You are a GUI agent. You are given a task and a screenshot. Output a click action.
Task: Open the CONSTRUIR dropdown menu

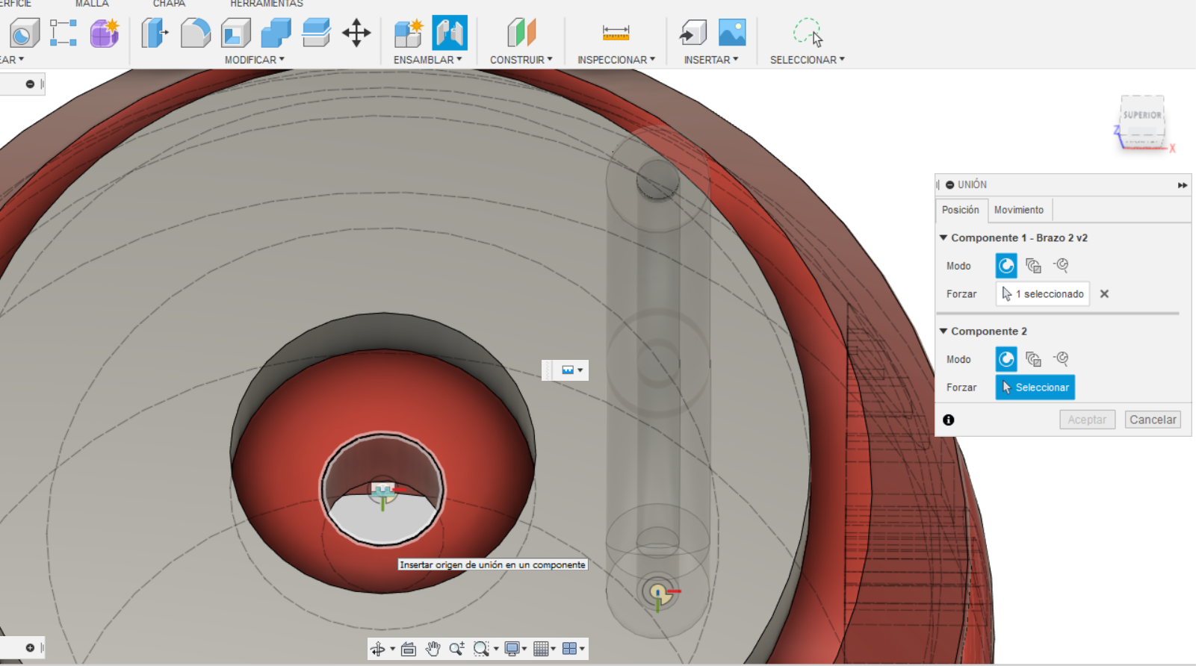[x=521, y=60]
